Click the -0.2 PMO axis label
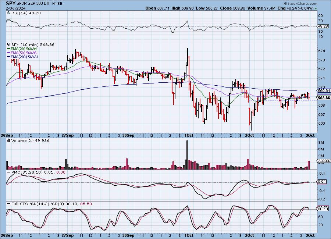 pos(322,199)
